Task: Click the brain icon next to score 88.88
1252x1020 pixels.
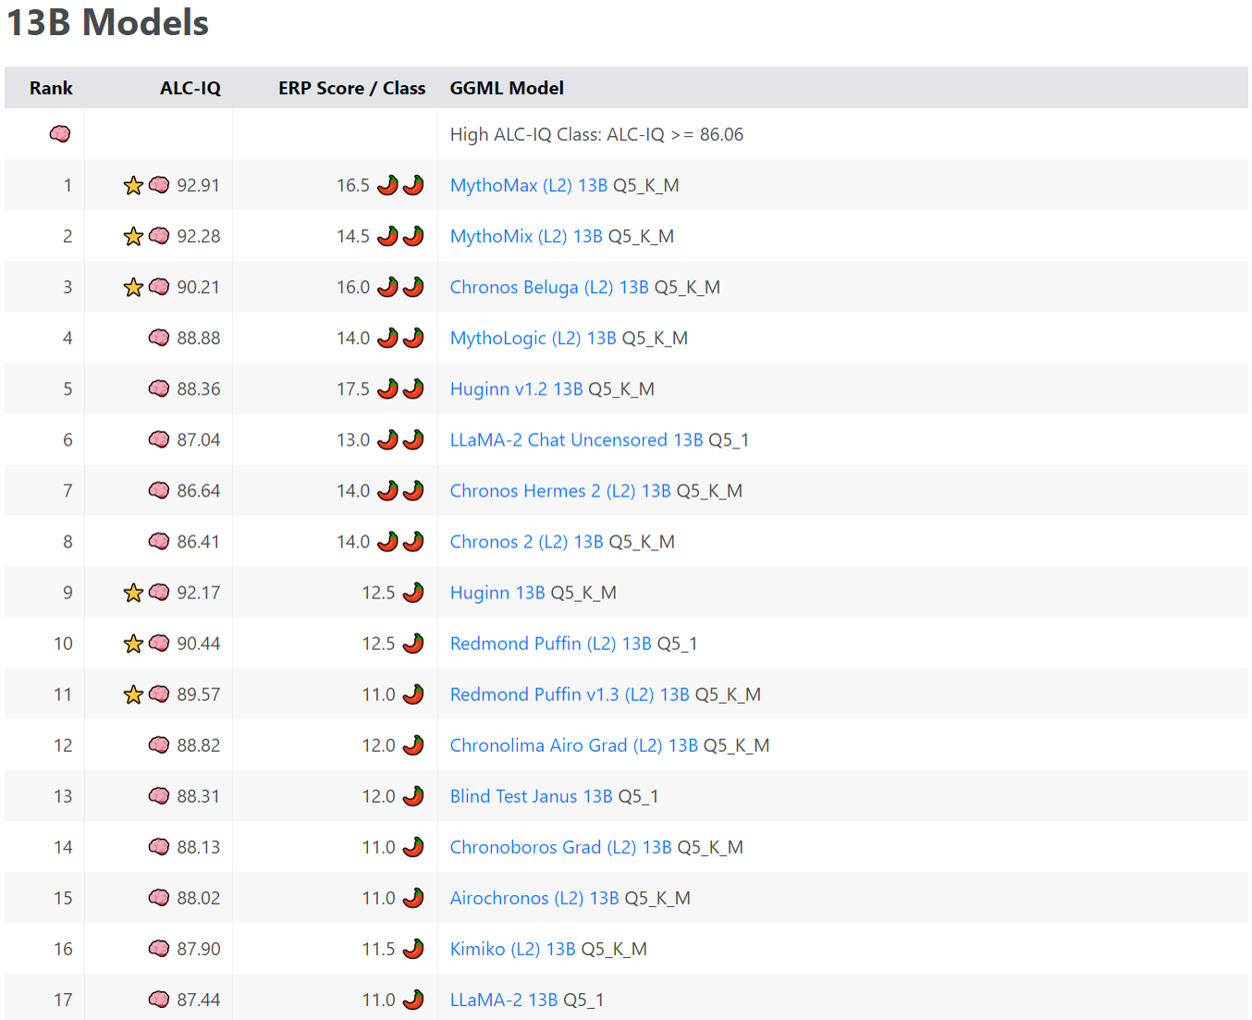Action: click(x=159, y=338)
